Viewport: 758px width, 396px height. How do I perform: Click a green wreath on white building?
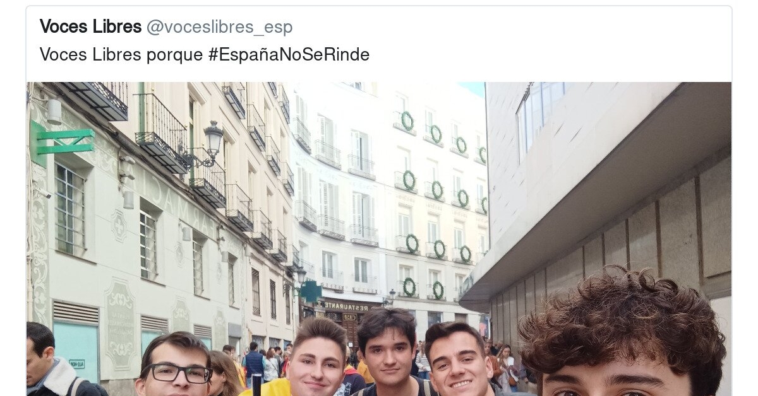[x=407, y=120]
